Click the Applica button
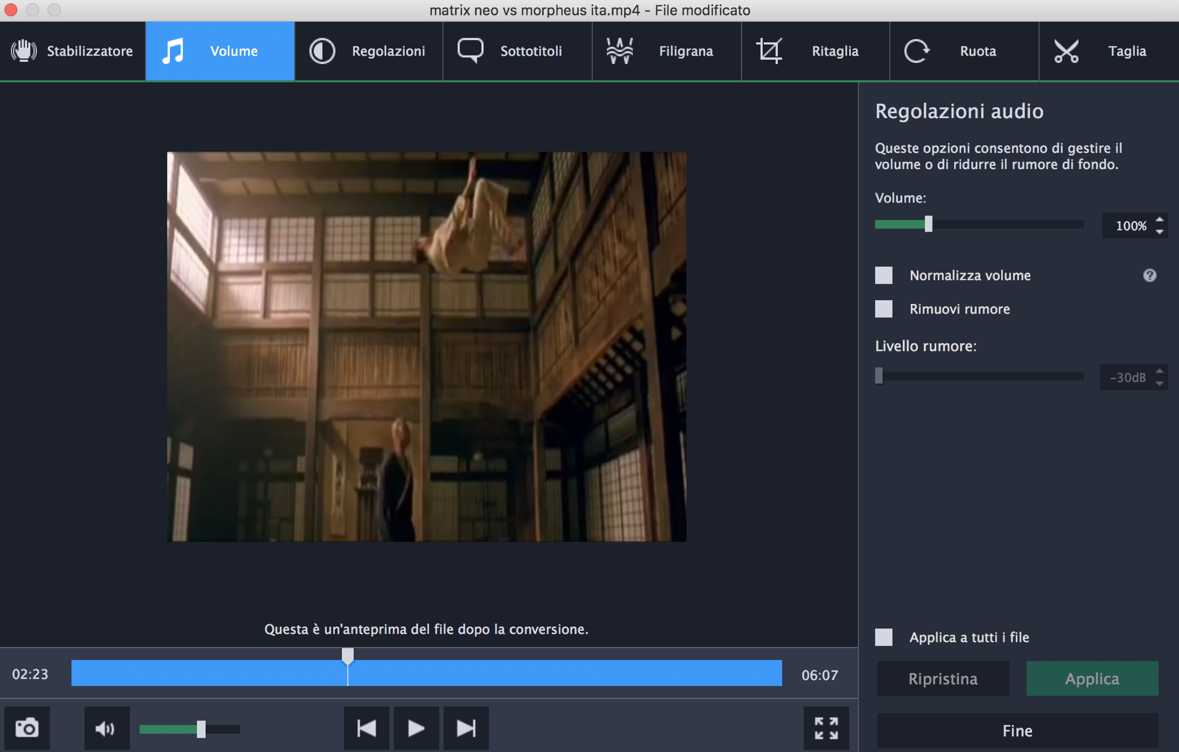The image size is (1179, 752). pos(1092,679)
